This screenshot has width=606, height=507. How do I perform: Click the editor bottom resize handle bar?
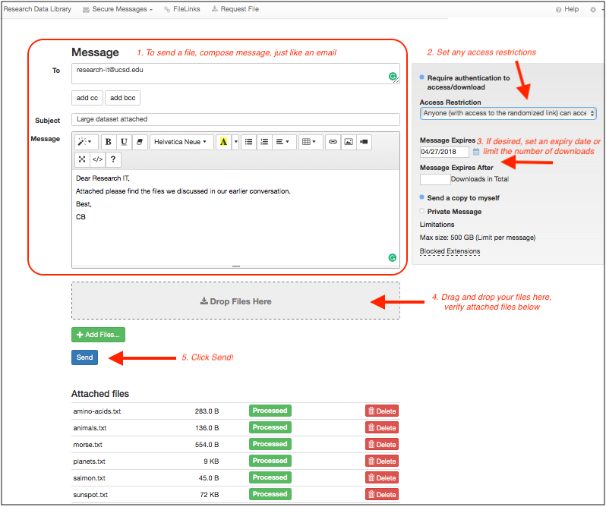tap(235, 266)
